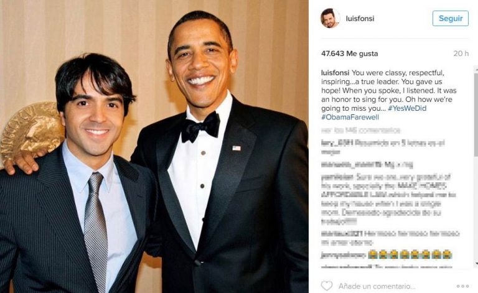Open first commenter username starting with lary
Screen dimensions: 478x293
337,143
